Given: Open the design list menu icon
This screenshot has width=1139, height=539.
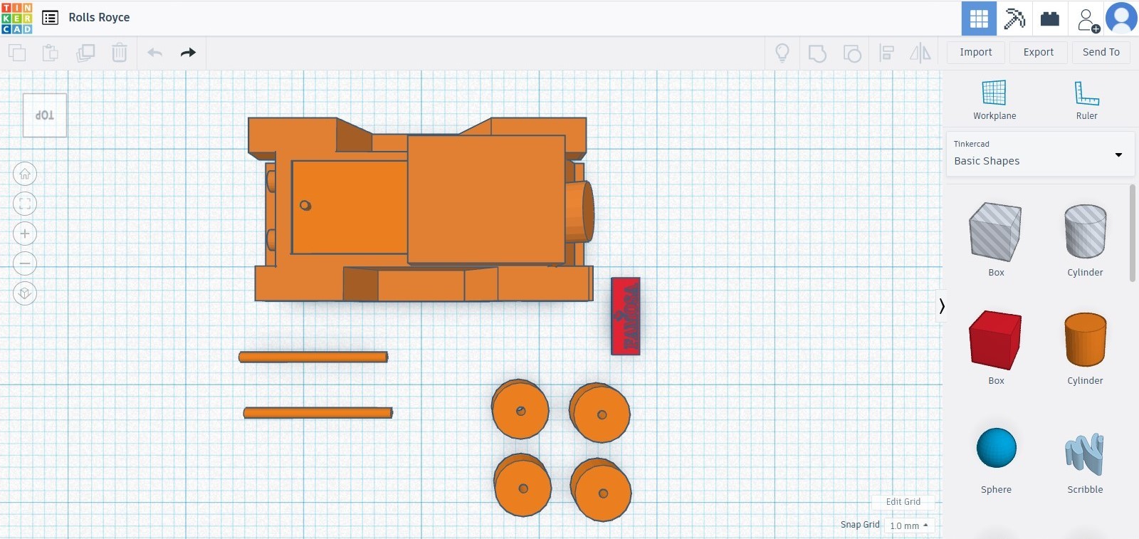Looking at the screenshot, I should [x=50, y=18].
